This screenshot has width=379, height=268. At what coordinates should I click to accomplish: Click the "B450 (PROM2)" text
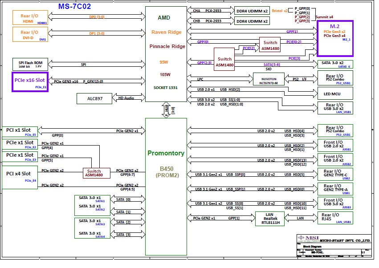(167, 172)
